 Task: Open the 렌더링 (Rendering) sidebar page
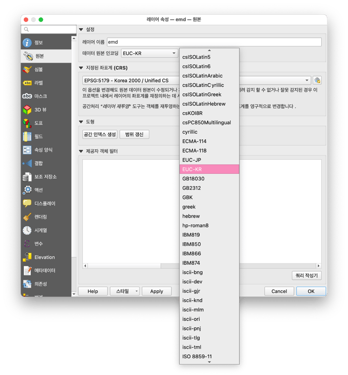pyautogui.click(x=46, y=217)
